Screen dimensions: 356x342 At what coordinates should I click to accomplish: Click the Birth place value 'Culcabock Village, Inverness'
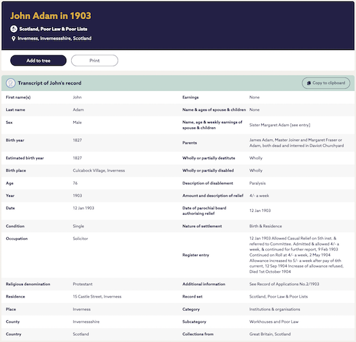click(x=99, y=170)
